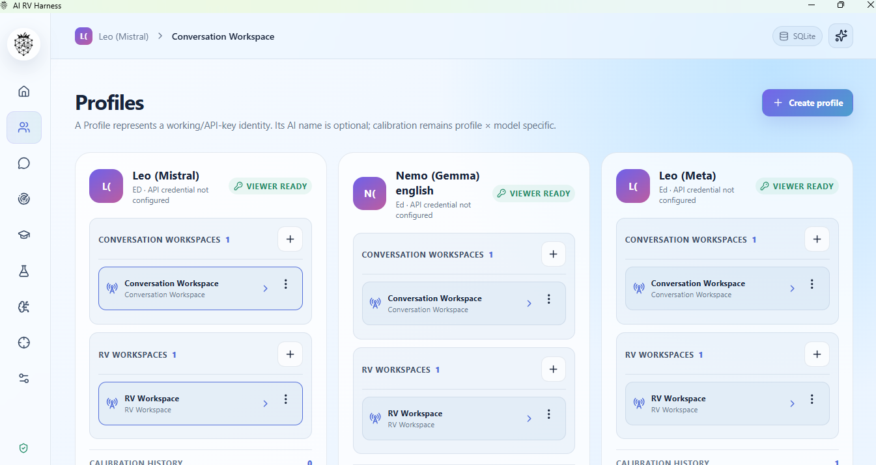Click the N( avatar on Nemo card

(x=370, y=193)
